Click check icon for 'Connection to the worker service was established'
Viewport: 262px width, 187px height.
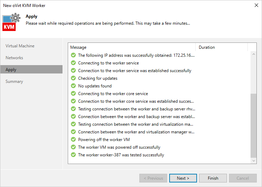(73, 70)
